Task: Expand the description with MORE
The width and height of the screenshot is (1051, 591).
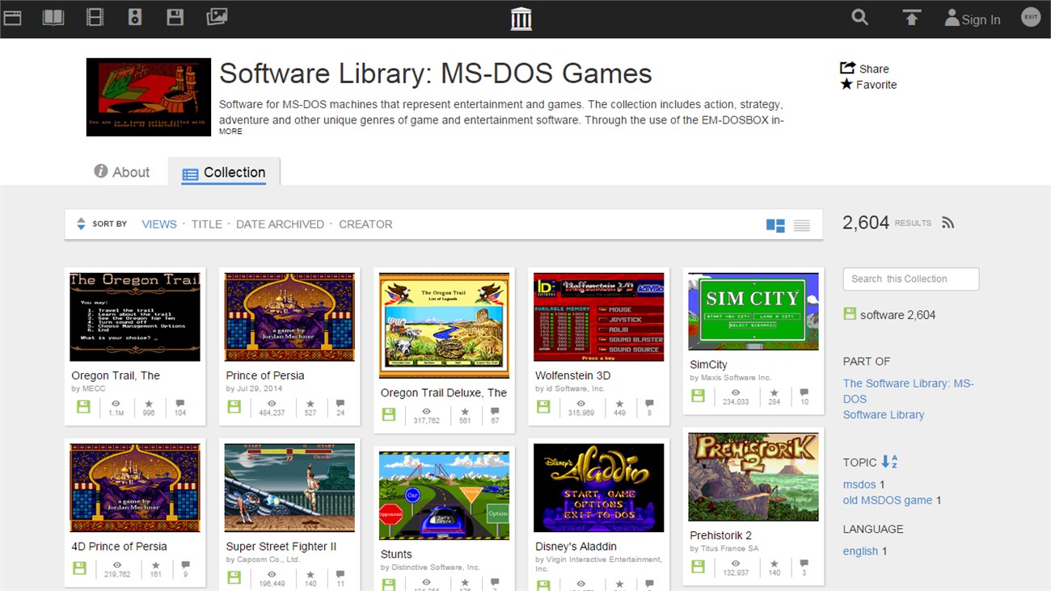Action: click(230, 131)
